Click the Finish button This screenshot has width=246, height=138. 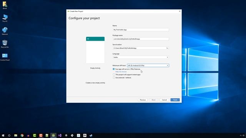click(175, 100)
